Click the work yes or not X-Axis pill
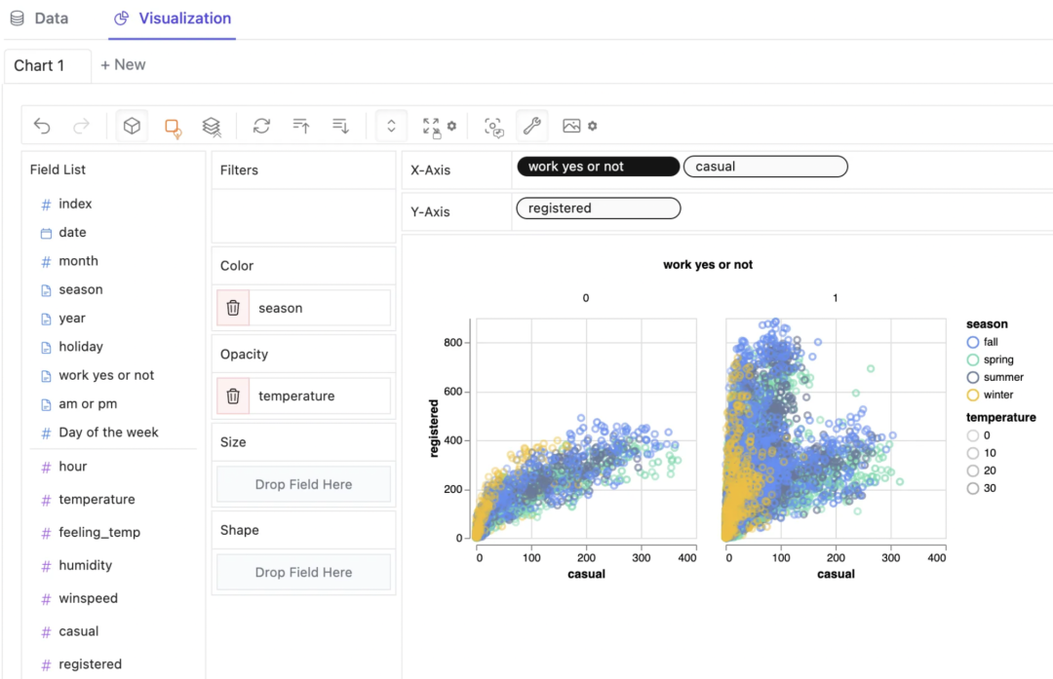Viewport: 1053px width, 679px height. tap(599, 167)
